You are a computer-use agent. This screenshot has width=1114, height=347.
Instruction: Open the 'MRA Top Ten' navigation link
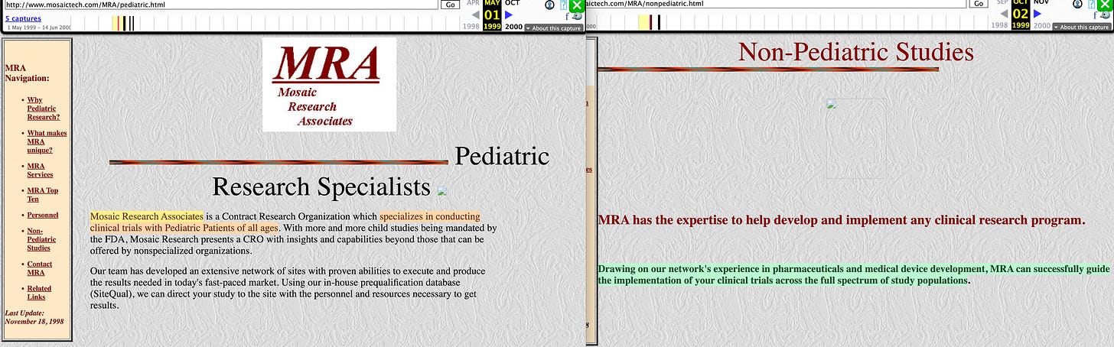click(x=42, y=194)
